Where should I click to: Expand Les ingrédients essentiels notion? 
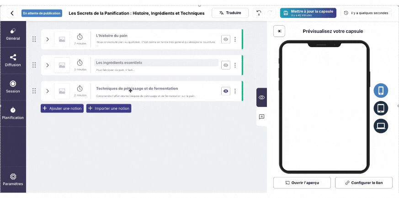pyautogui.click(x=47, y=65)
